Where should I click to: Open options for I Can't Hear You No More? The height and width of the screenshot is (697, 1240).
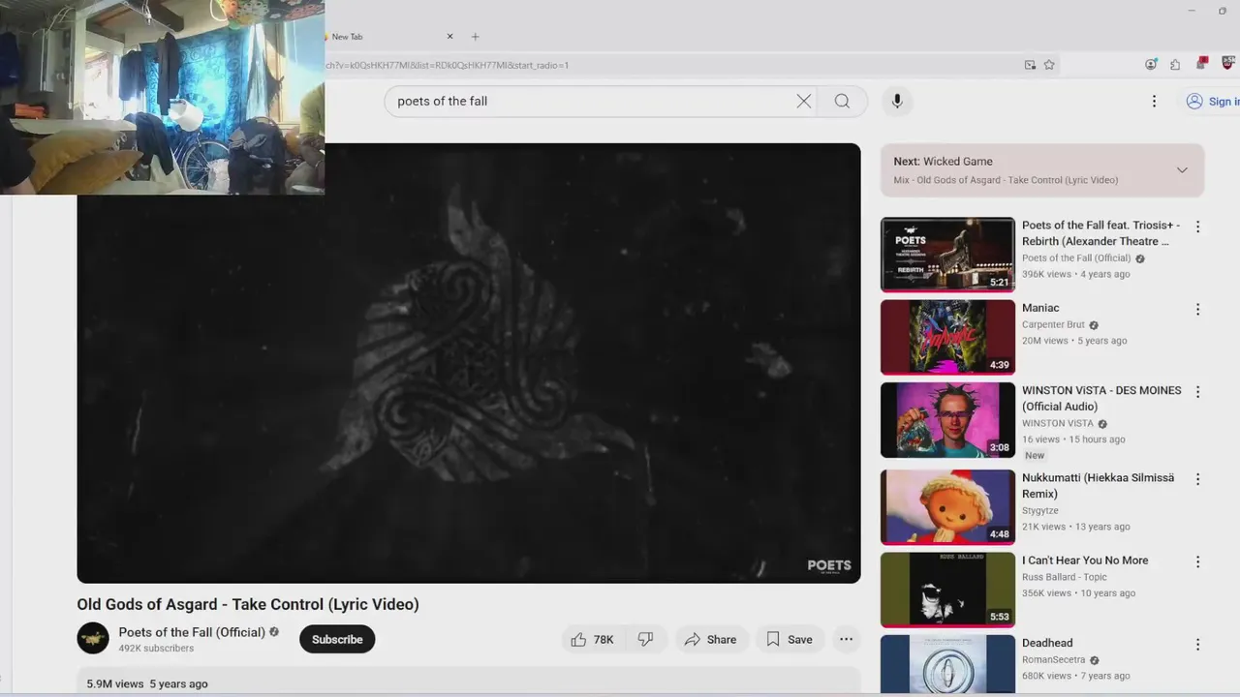1197,561
